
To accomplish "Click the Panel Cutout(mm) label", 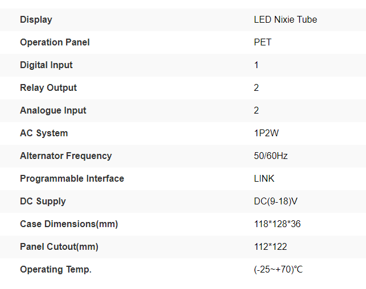I will [x=59, y=246].
